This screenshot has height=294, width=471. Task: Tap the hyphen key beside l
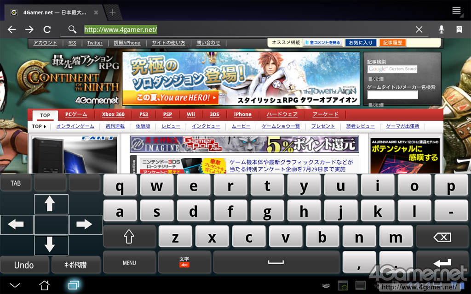coord(451,211)
